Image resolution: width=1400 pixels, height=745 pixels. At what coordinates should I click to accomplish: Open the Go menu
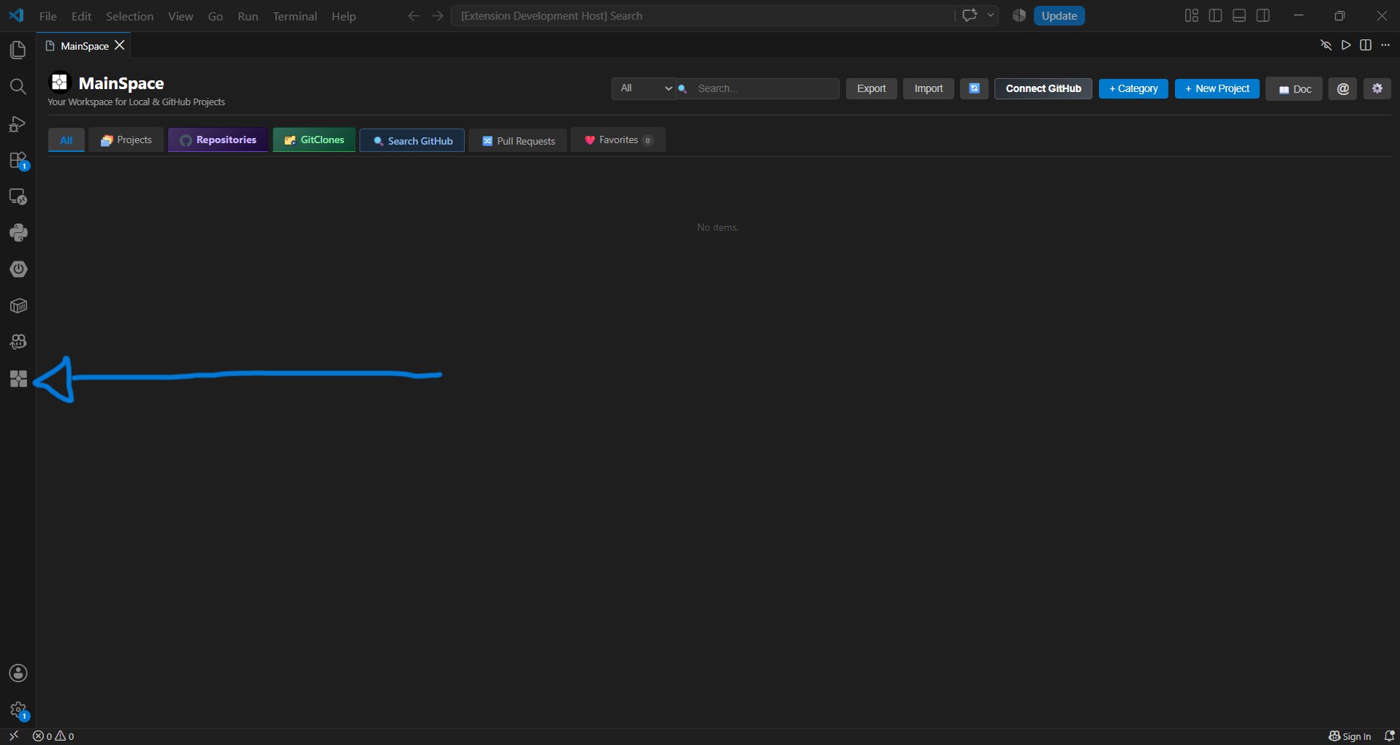216,16
